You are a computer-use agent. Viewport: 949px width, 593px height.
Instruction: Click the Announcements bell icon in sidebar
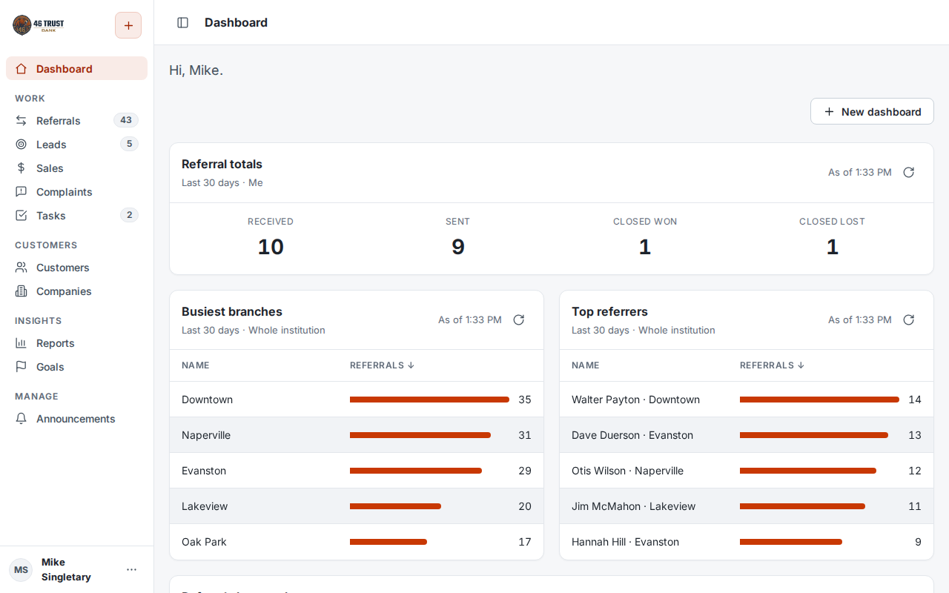21,418
